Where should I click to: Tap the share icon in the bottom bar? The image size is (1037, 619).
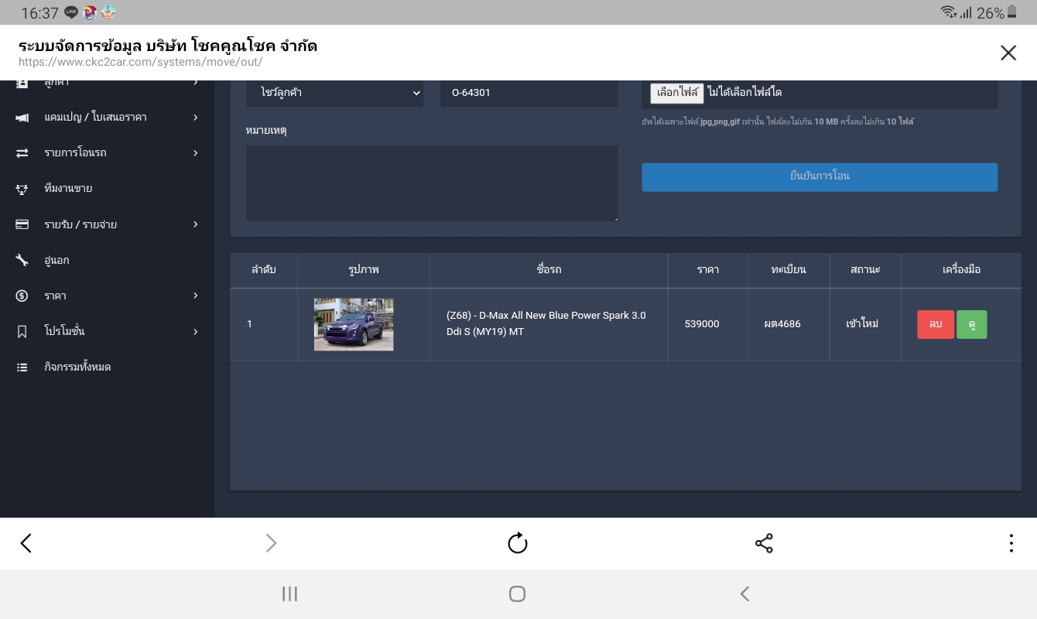764,543
